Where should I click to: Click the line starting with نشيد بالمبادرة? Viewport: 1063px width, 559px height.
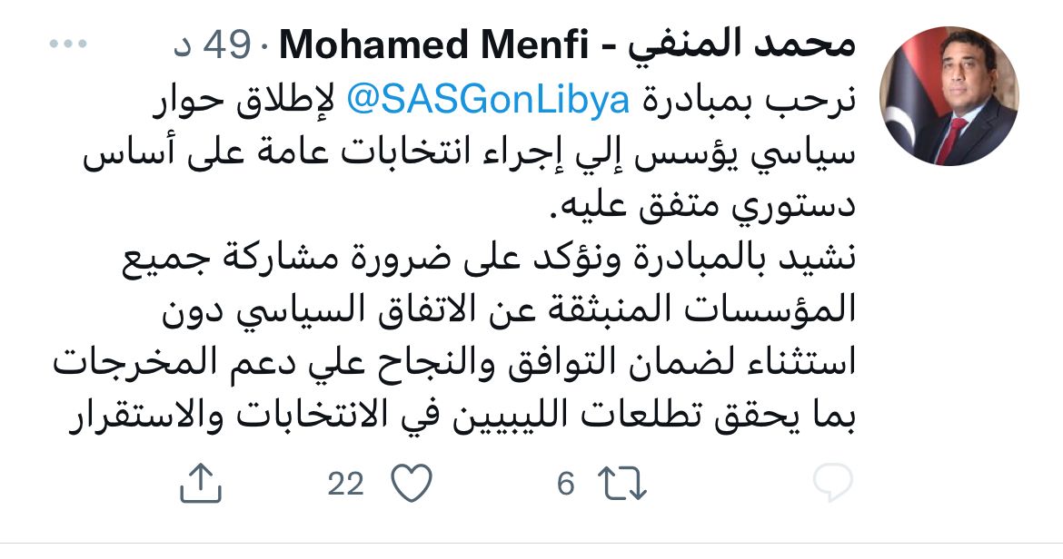tap(486, 260)
